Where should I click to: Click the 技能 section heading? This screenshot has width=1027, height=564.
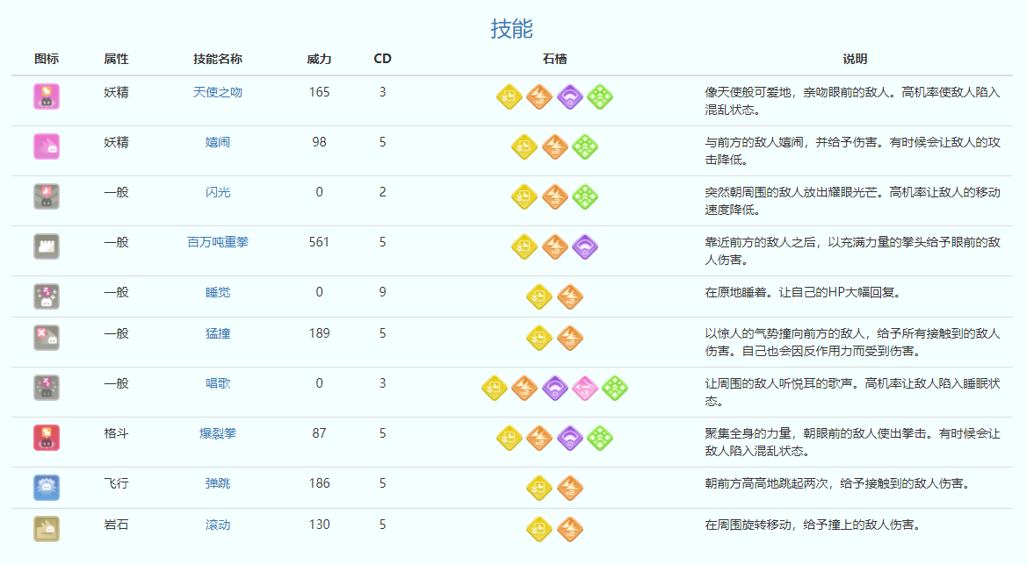tap(512, 28)
